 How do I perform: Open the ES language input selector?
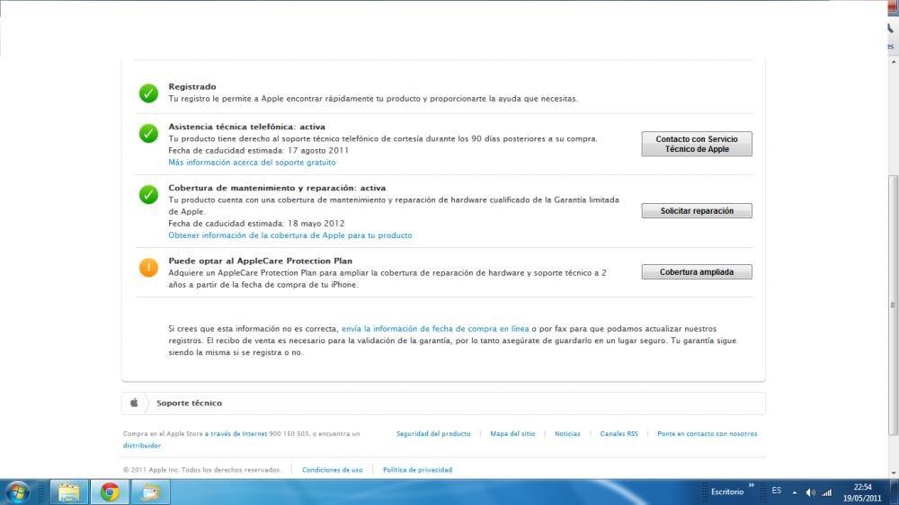click(x=776, y=492)
